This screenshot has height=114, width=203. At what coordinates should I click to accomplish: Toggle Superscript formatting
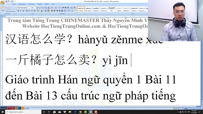(32, 11)
